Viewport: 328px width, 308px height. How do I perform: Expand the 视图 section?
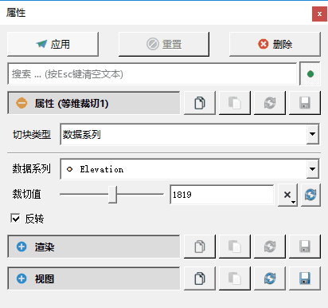point(21,278)
